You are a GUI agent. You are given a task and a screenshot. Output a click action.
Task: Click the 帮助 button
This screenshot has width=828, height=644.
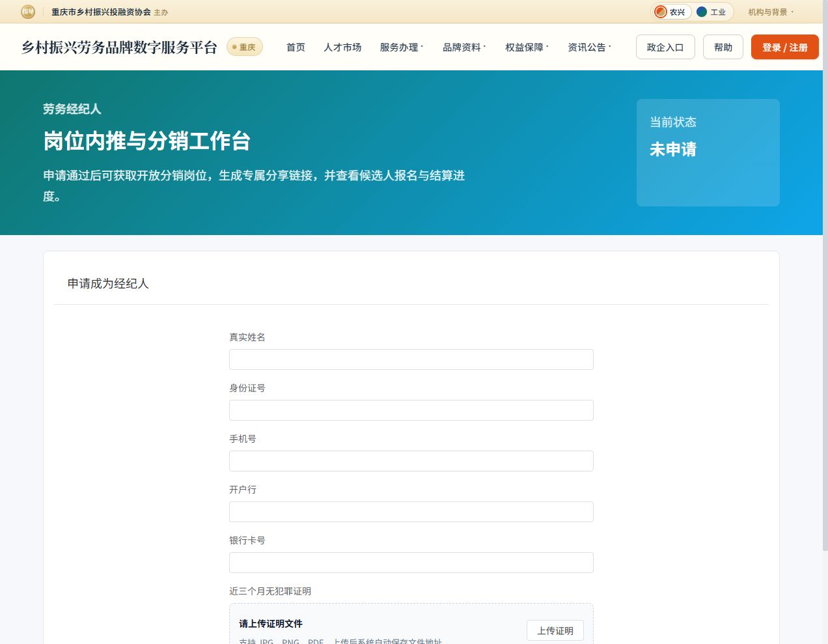[723, 47]
